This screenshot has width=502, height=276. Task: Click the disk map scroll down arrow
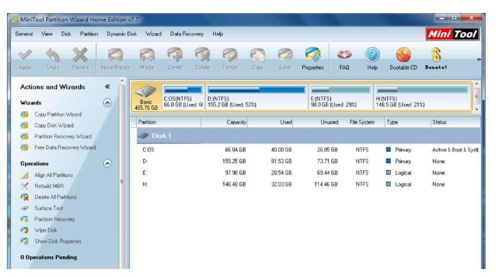pyautogui.click(x=477, y=109)
